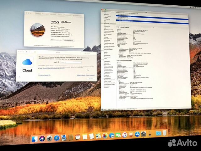Viewport: 201px width, 151px height.
Task: Open Reminders checklist icon in the Dock
Action: tap(91, 136)
